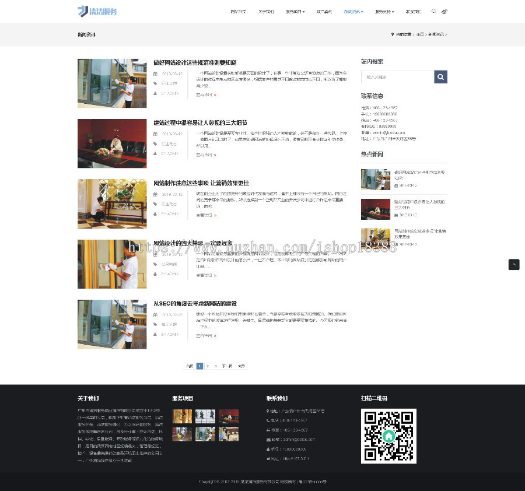Click the 站内搜索 keyword input field

click(398, 77)
